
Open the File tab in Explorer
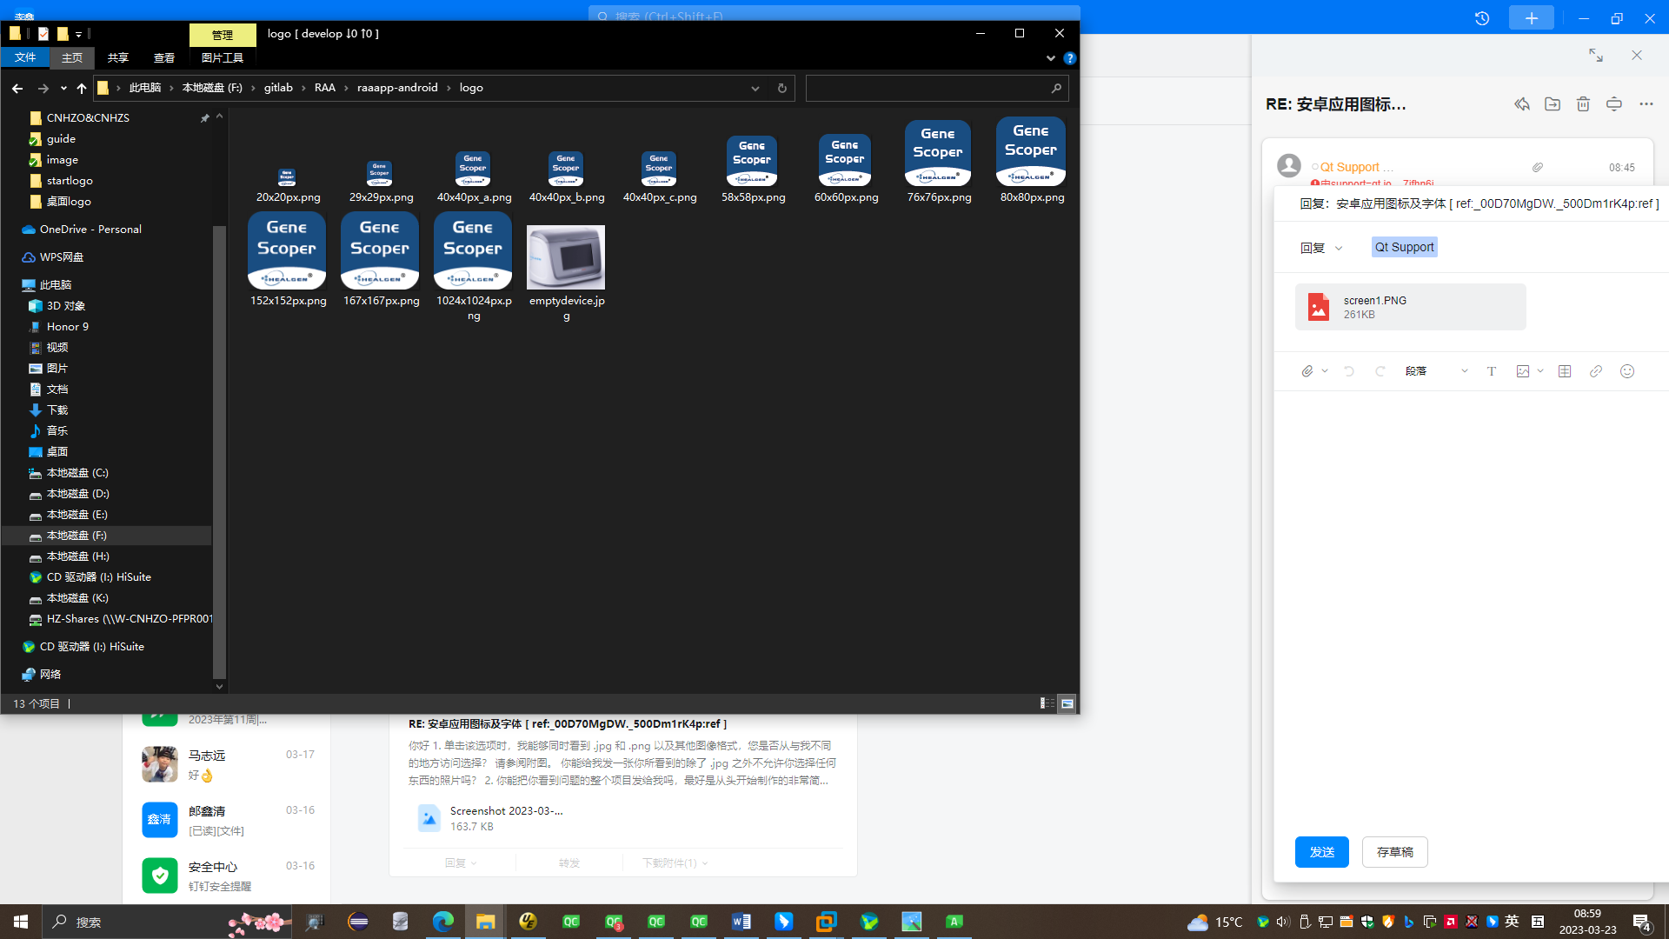[25, 57]
